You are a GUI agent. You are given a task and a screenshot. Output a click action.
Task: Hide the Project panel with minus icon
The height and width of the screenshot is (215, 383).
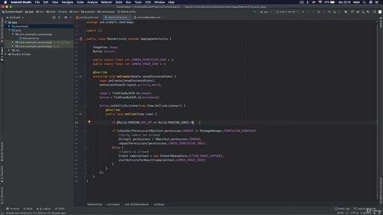tap(71, 17)
